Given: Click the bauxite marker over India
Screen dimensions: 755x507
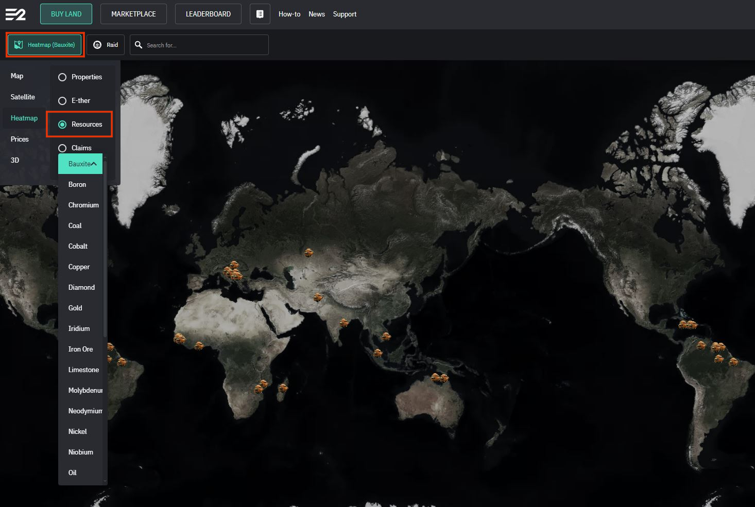Looking at the screenshot, I should tap(344, 323).
